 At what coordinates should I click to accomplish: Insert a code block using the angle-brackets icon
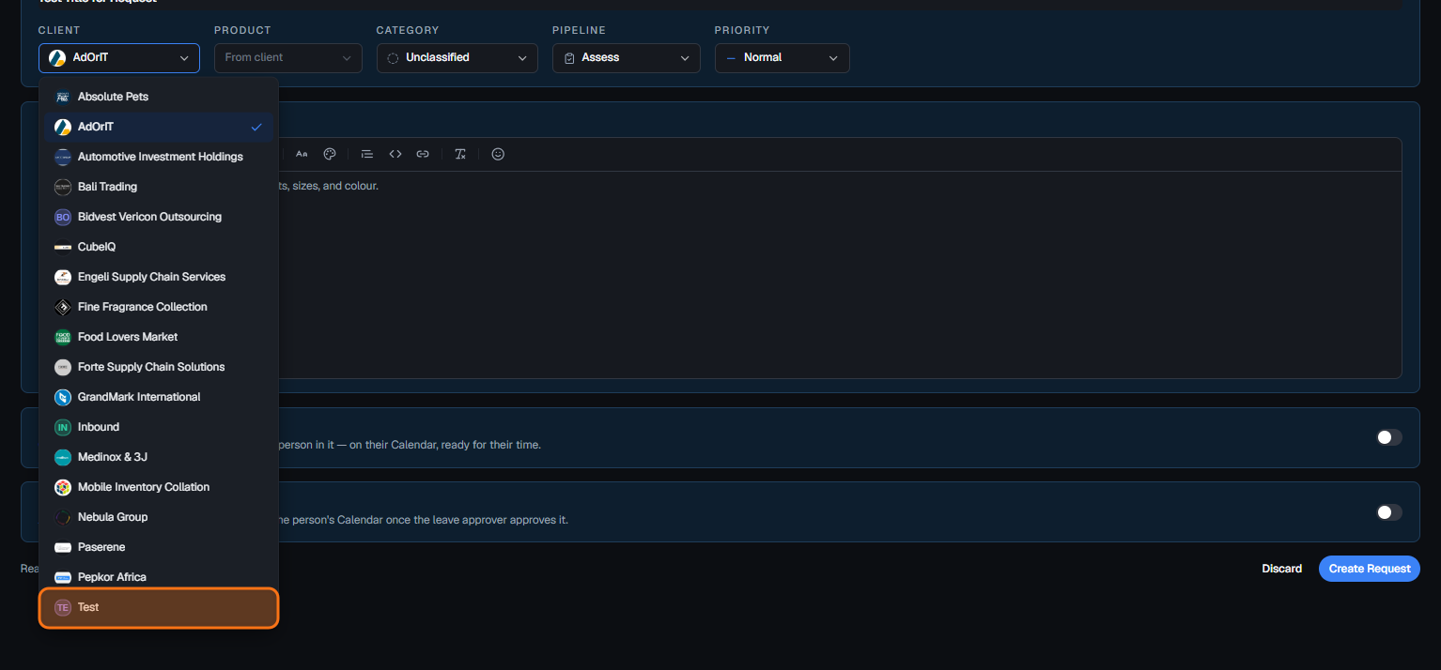395,154
